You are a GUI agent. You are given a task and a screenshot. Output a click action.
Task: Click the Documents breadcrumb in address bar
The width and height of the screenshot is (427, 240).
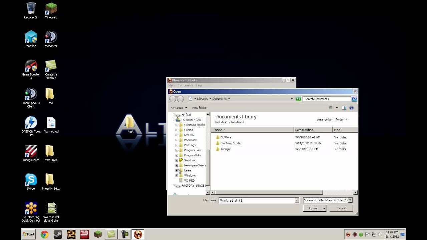220,99
